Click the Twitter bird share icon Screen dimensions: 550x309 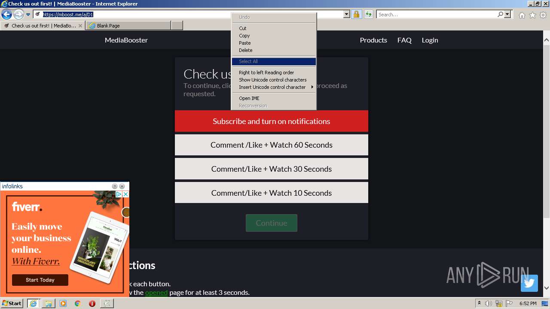[529, 283]
